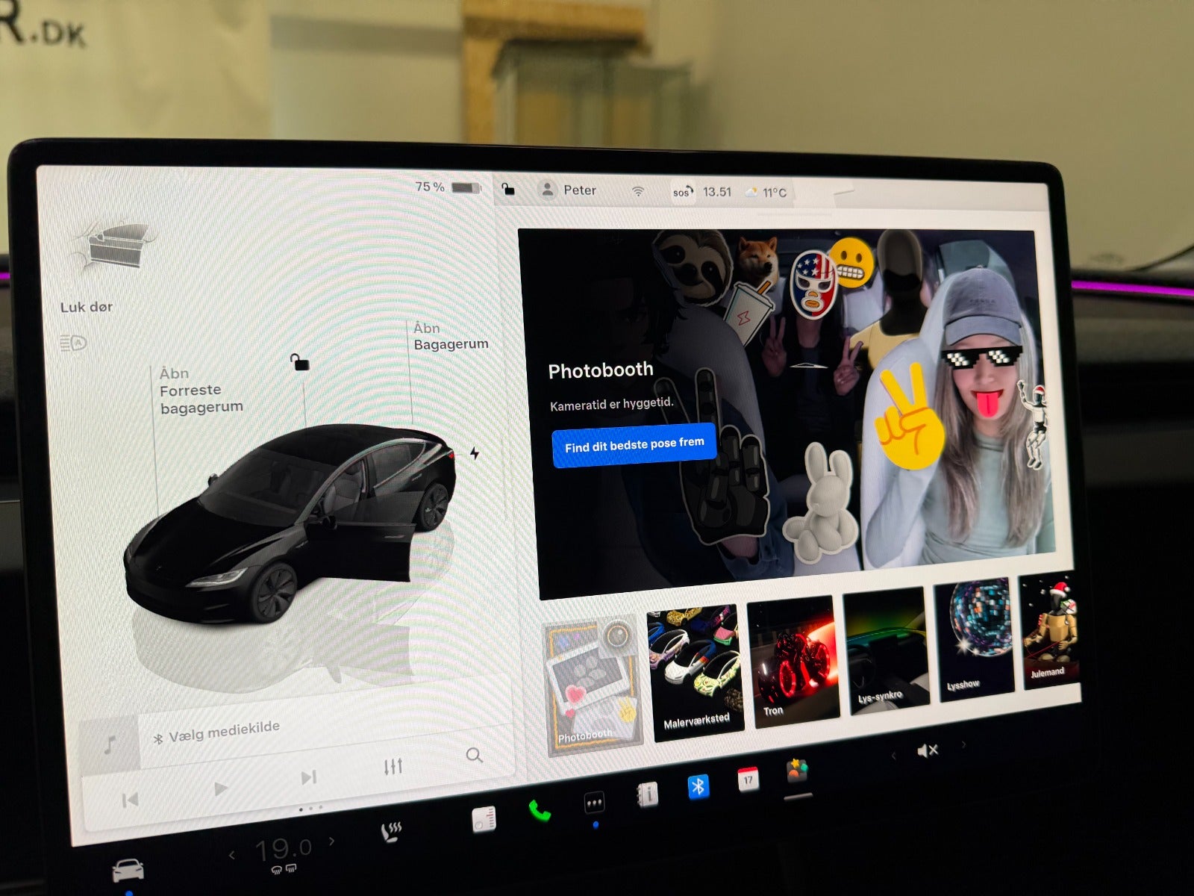Image resolution: width=1194 pixels, height=896 pixels.
Task: Open the all apps three-dots launcher
Action: click(594, 803)
